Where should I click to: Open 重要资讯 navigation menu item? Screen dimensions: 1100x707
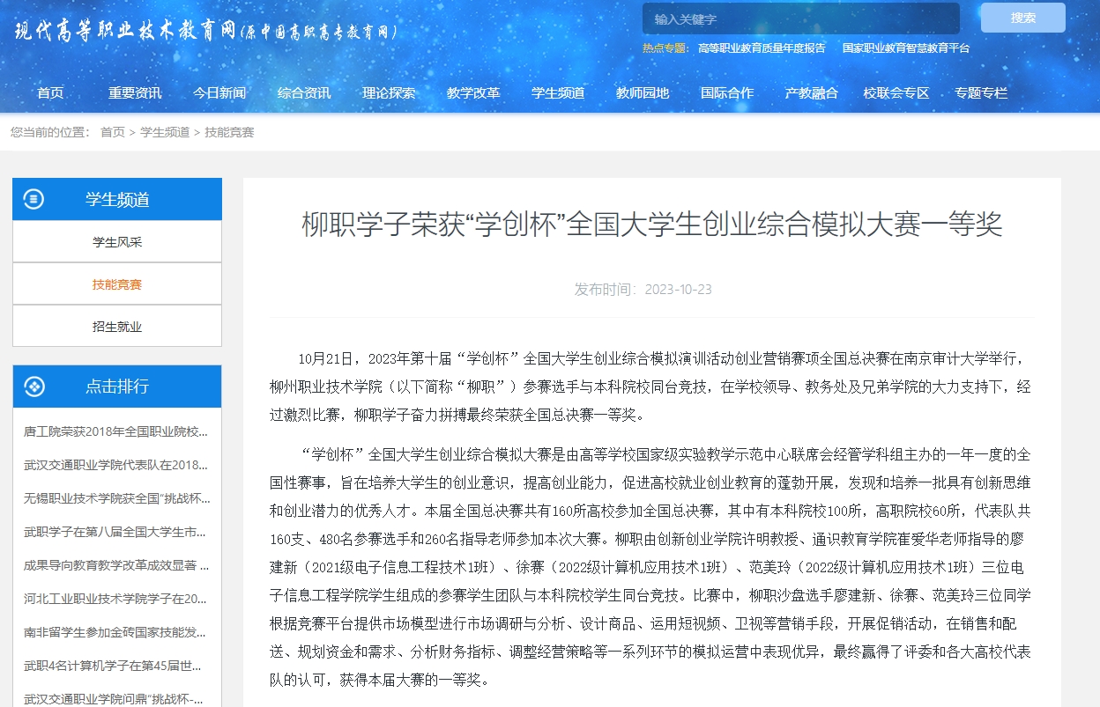(x=135, y=93)
